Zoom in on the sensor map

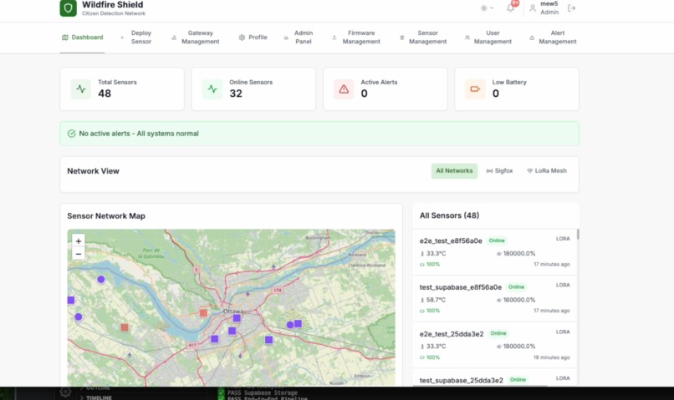tap(79, 241)
